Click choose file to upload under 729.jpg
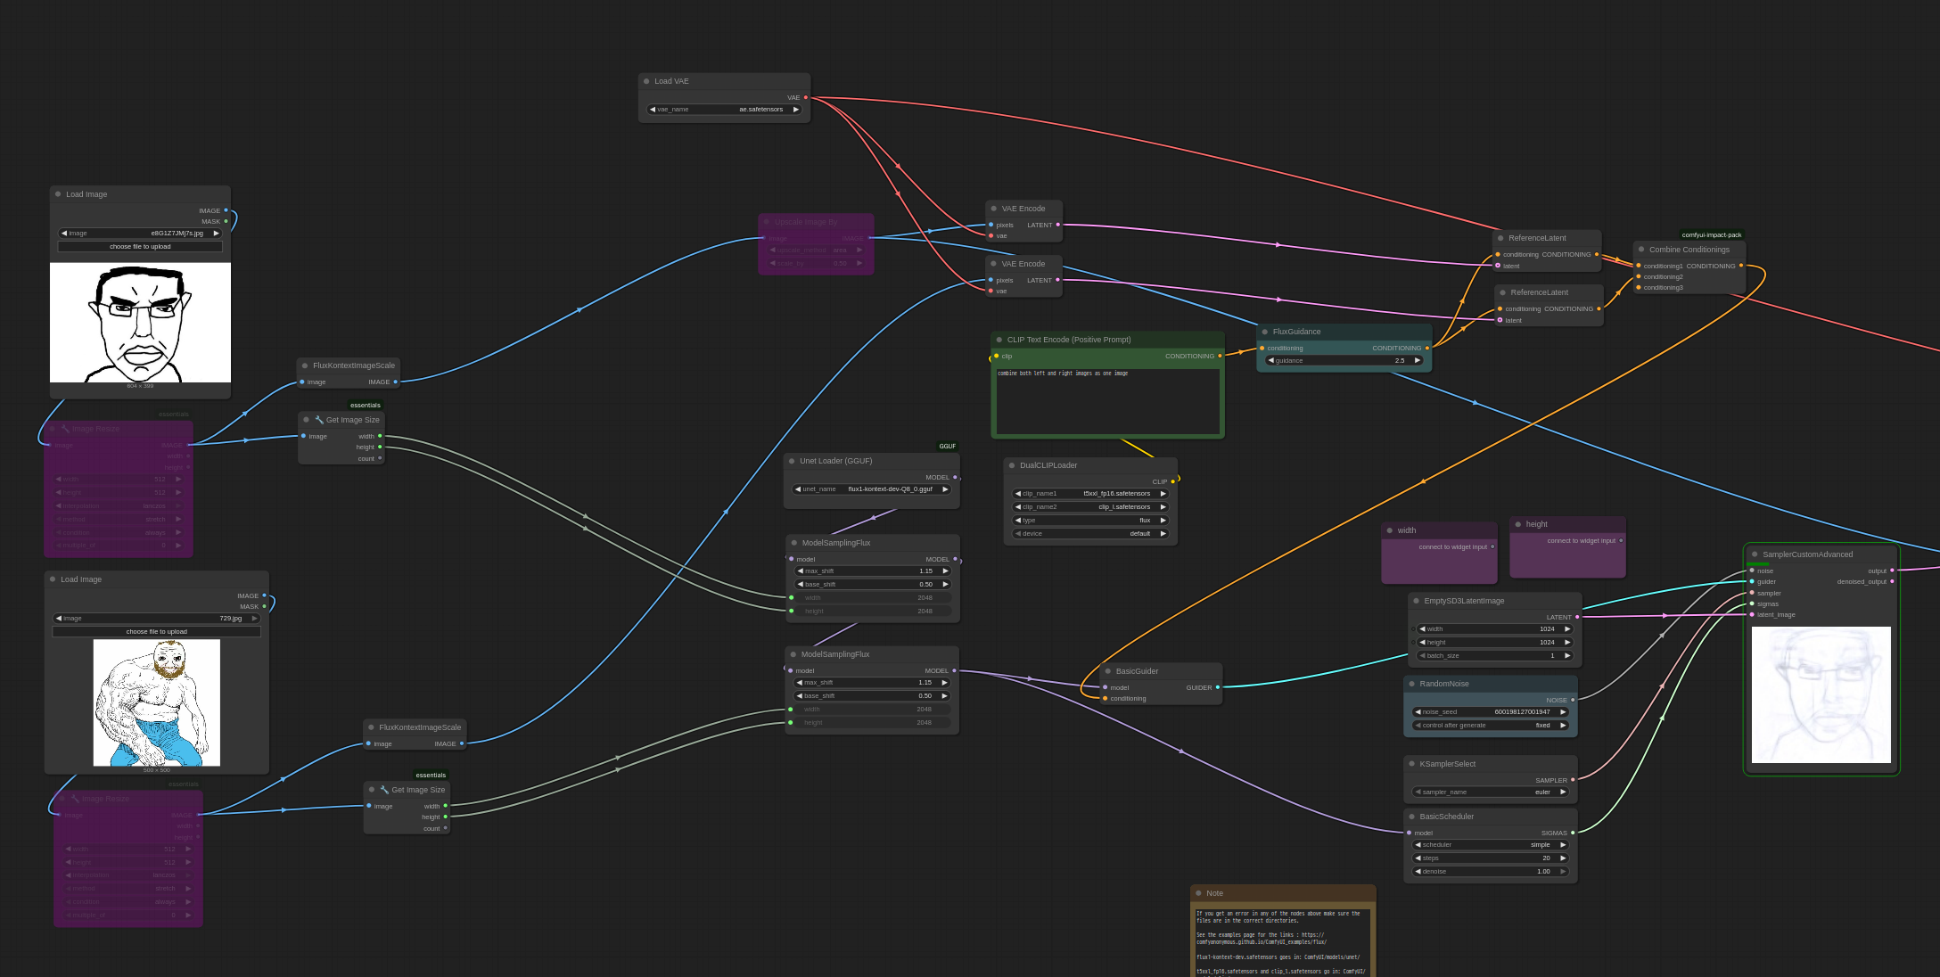Image resolution: width=1940 pixels, height=977 pixels. pyautogui.click(x=157, y=632)
